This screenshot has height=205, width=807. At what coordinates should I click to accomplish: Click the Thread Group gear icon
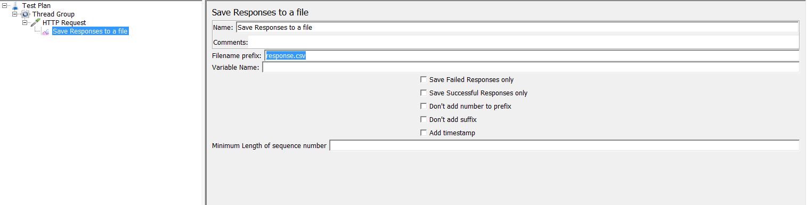(x=25, y=14)
